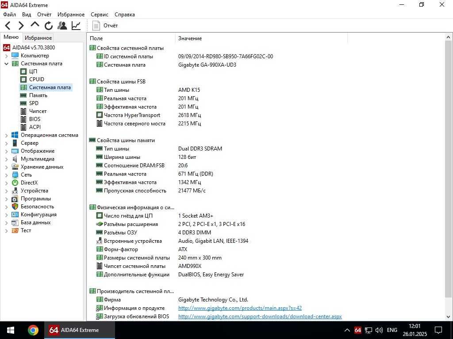Launch Chrome from the taskbar
Screen dimensions: 453x339
pyautogui.click(x=33, y=330)
